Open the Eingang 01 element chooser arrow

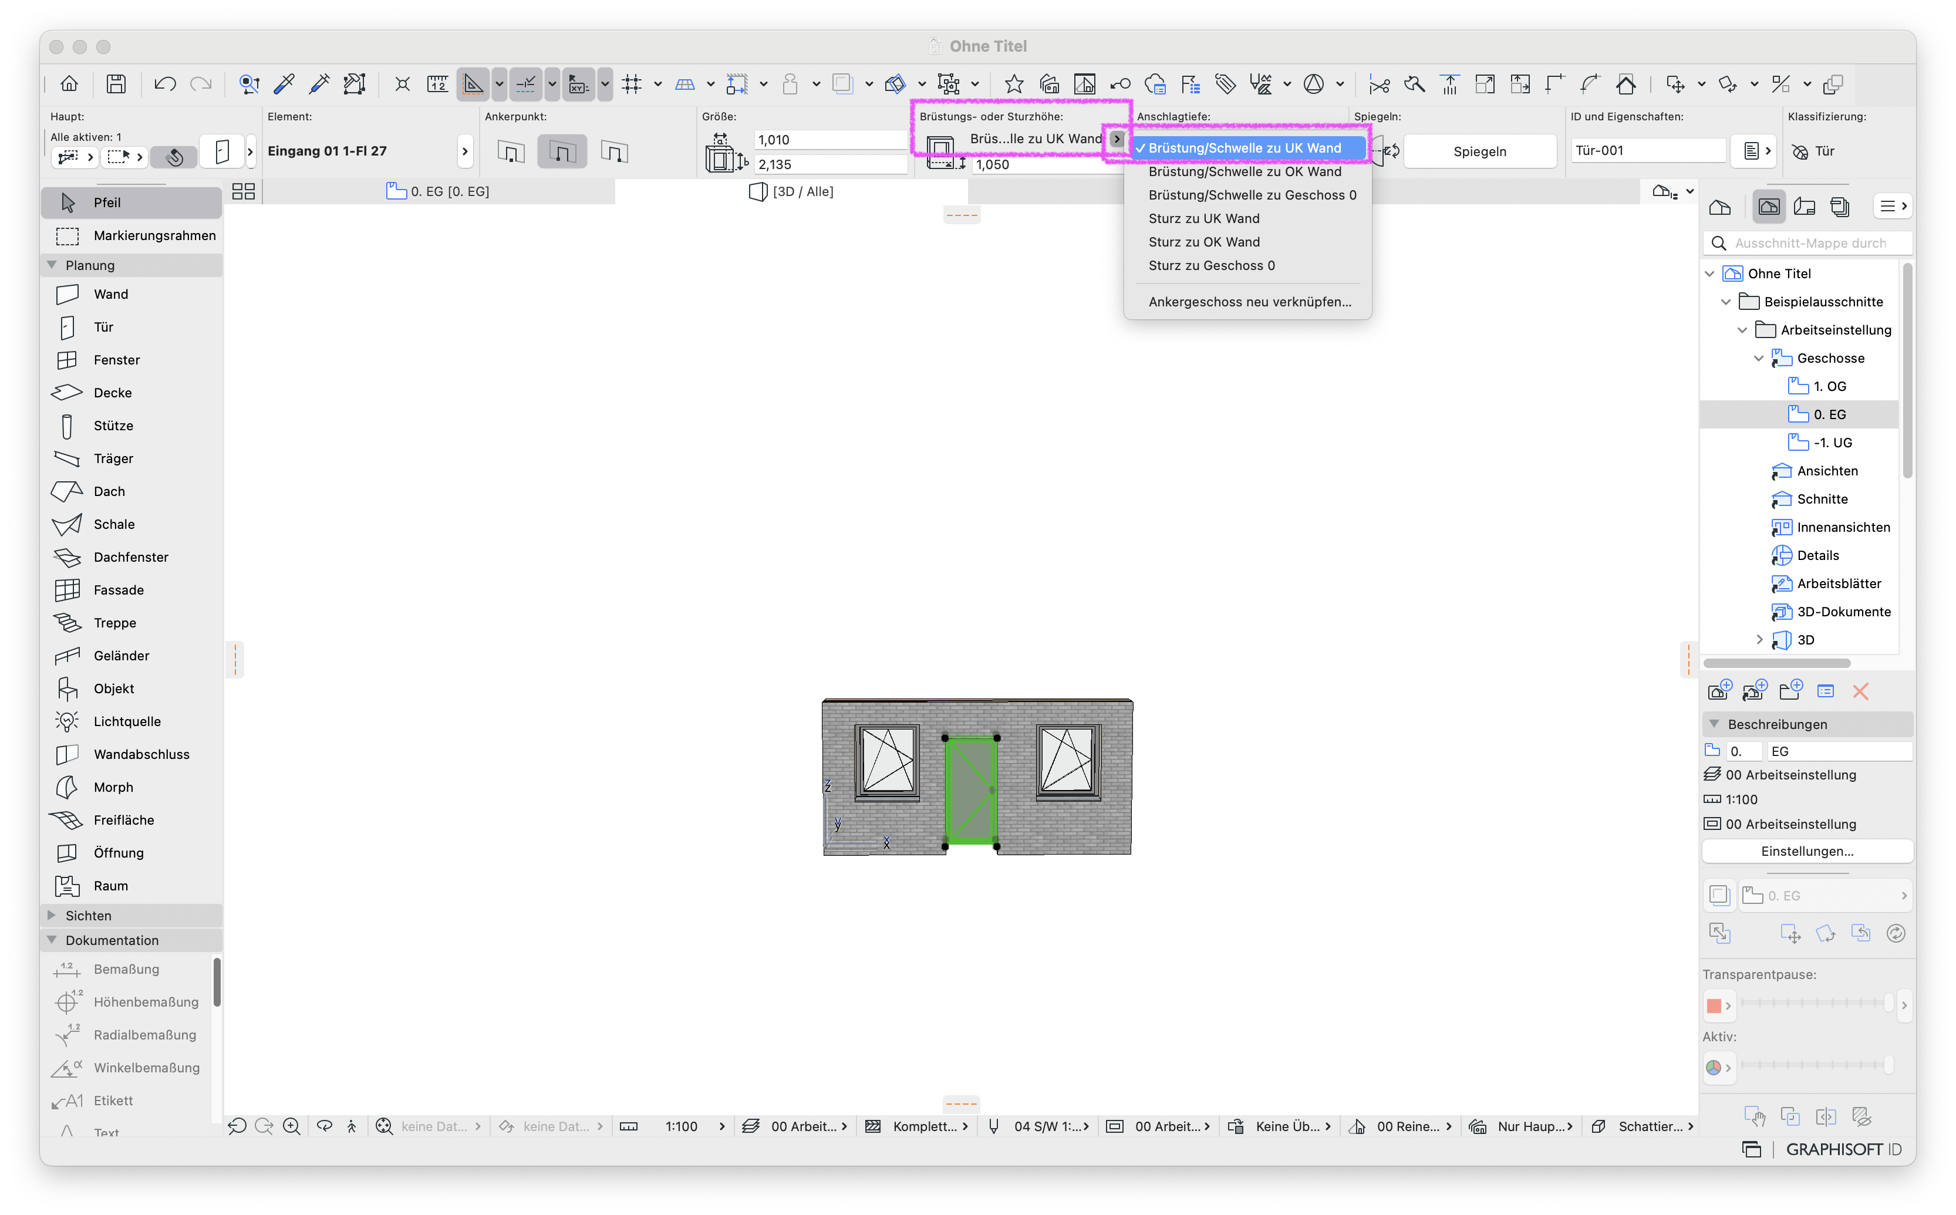click(x=464, y=151)
